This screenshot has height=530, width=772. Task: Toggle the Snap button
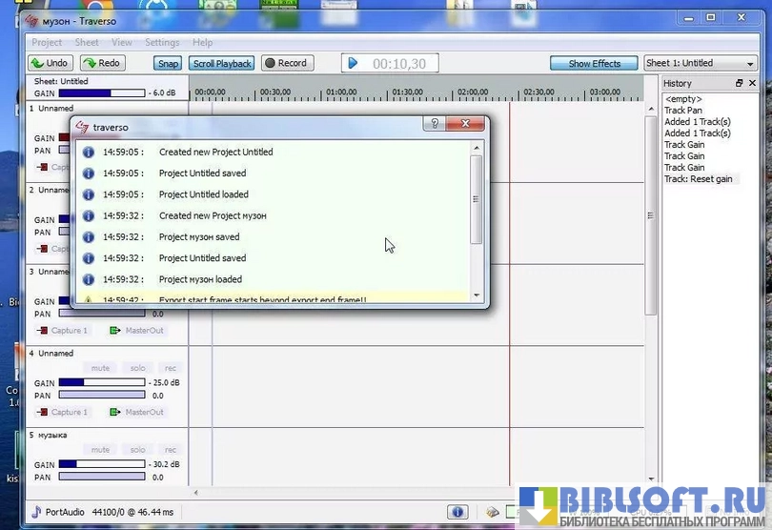coord(168,64)
